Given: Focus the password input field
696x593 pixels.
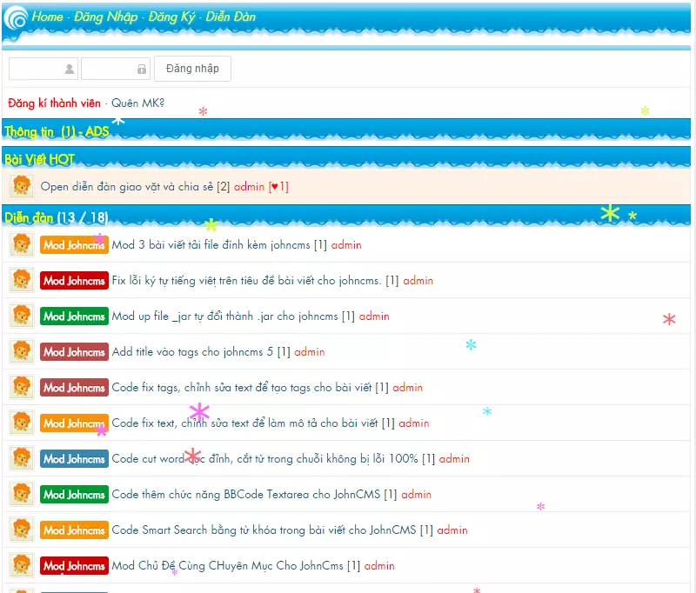Looking at the screenshot, I should [x=115, y=69].
